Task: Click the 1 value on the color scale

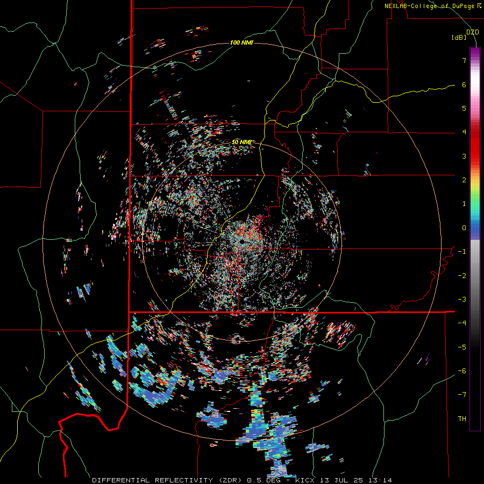Action: point(464,204)
